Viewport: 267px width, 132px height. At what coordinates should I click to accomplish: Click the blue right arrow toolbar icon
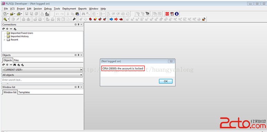point(111,19)
